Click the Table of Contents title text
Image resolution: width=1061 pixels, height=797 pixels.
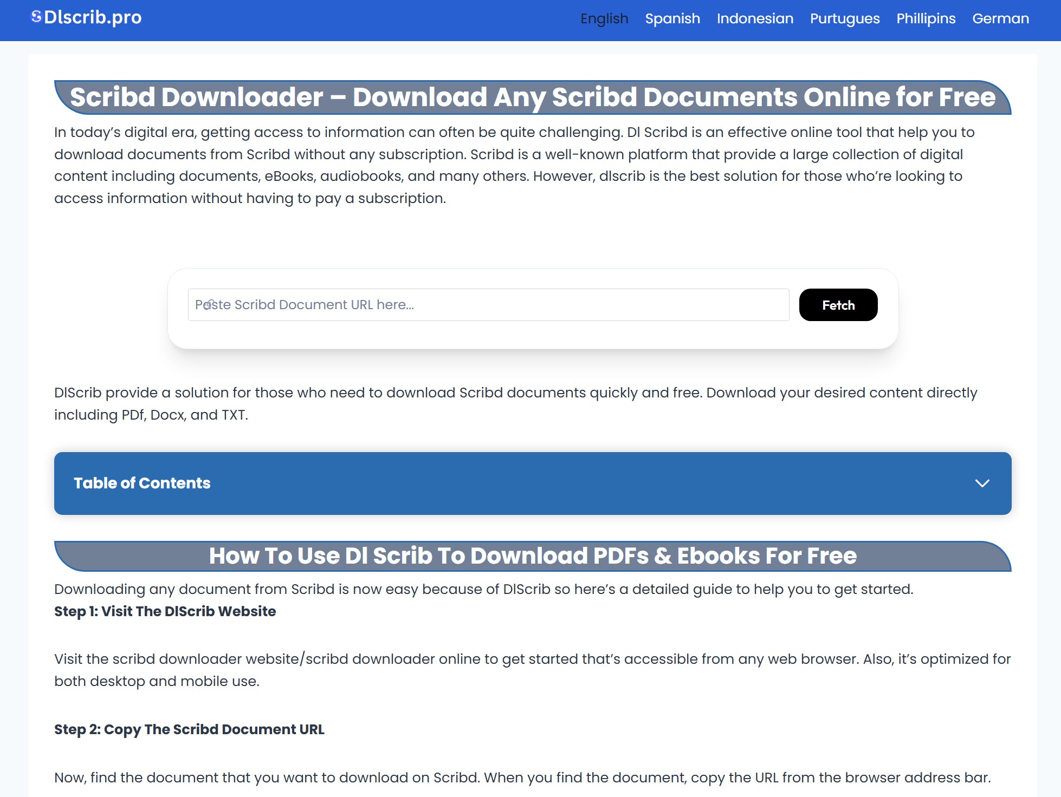pyautogui.click(x=143, y=483)
